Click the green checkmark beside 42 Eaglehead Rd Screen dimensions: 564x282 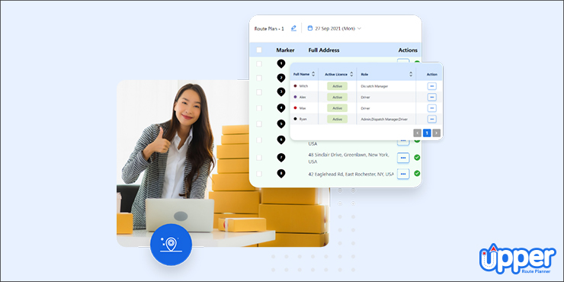417,173
